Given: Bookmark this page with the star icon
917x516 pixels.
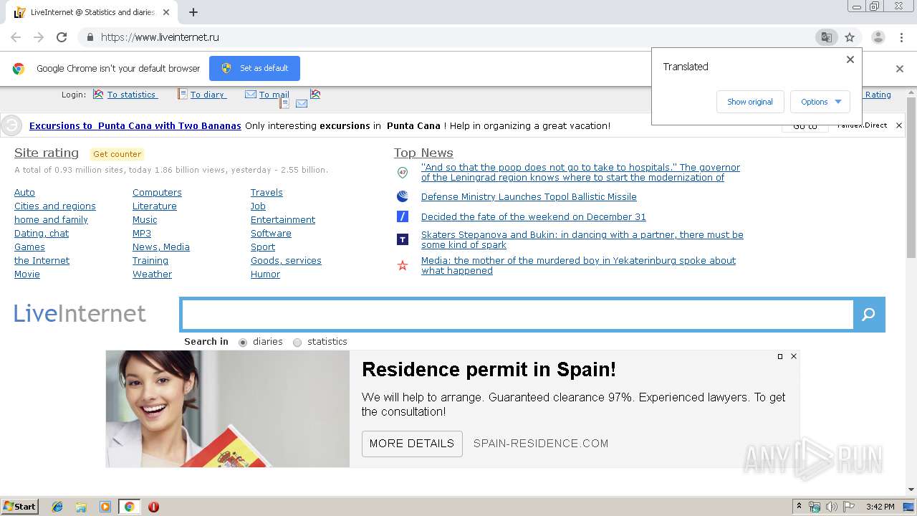Looking at the screenshot, I should pyautogui.click(x=850, y=37).
